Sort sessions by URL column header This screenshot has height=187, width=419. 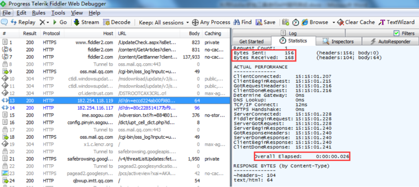(148, 33)
